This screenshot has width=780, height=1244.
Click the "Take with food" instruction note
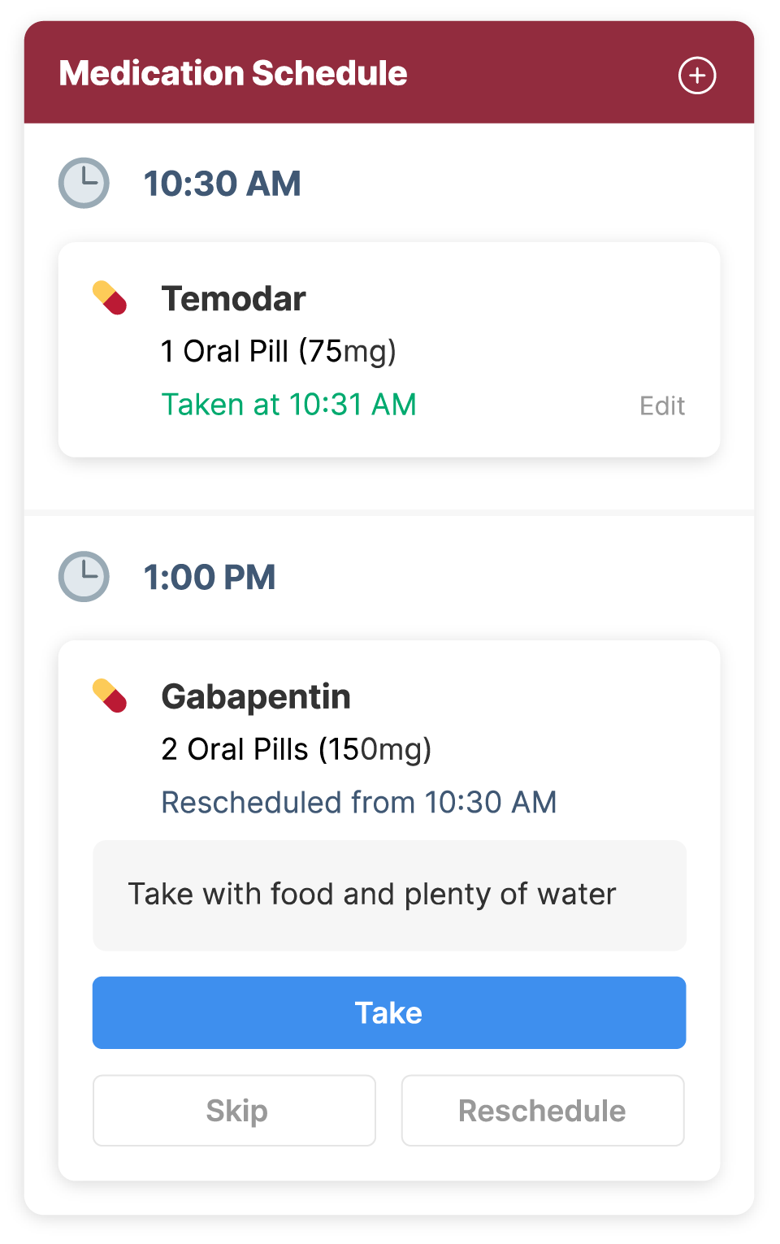pyautogui.click(x=372, y=895)
